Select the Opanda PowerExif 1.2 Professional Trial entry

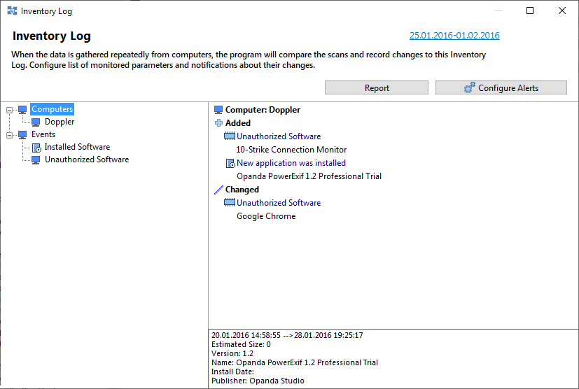coord(309,176)
